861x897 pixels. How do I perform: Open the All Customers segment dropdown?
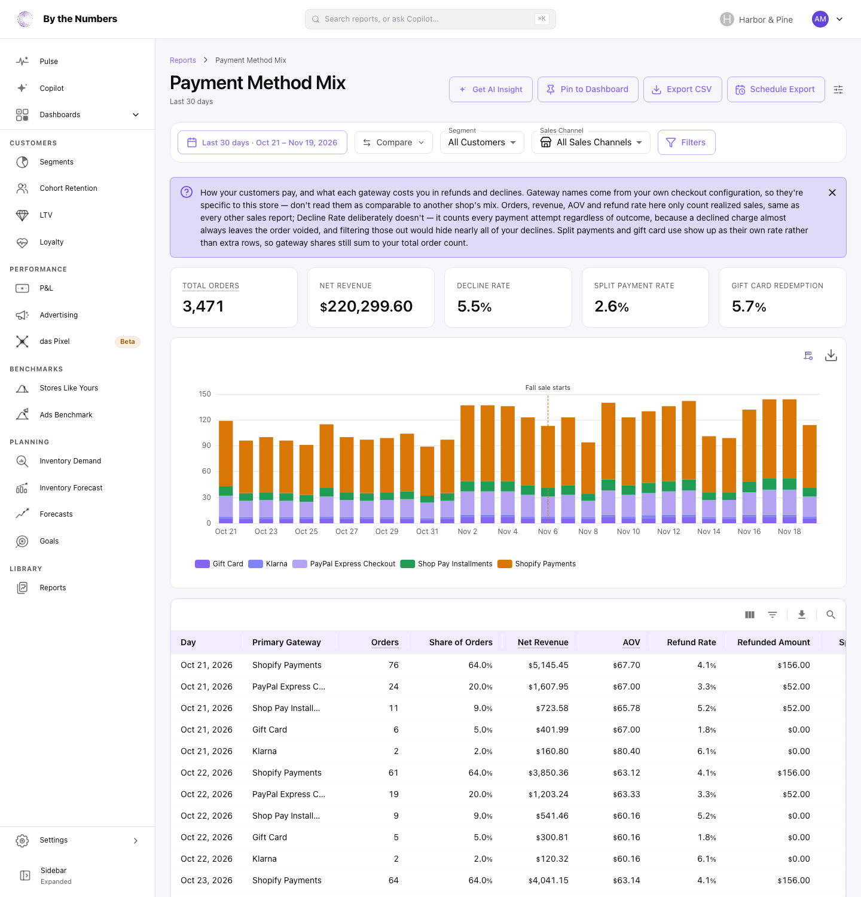click(482, 142)
